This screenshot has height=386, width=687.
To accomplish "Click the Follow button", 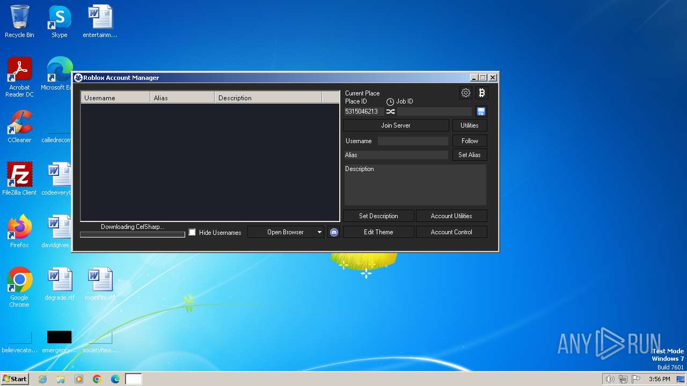I will [470, 141].
